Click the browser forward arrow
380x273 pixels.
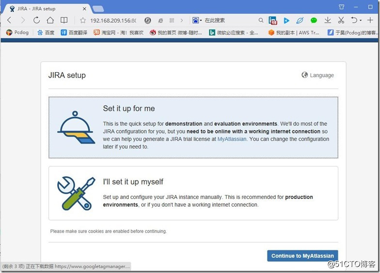click(x=23, y=20)
